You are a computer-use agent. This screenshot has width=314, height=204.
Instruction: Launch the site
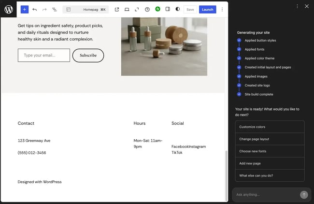[207, 9]
